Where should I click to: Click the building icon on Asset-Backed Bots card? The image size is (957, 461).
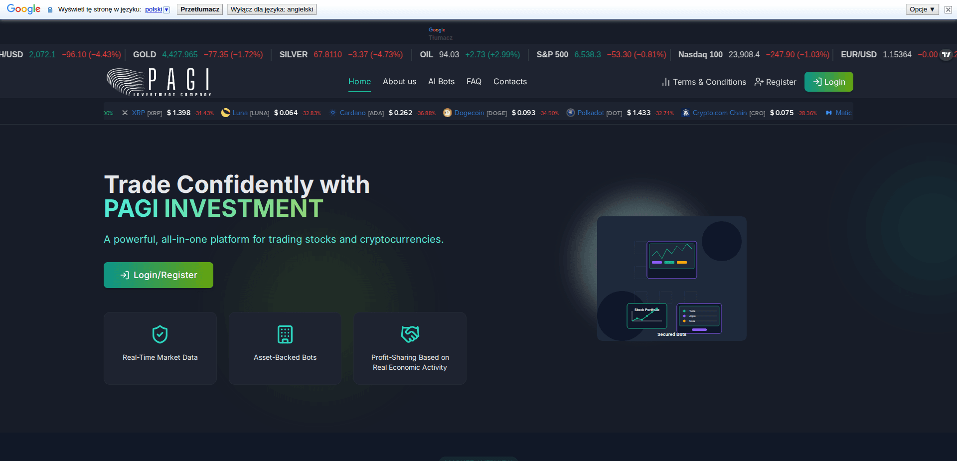pyautogui.click(x=285, y=334)
